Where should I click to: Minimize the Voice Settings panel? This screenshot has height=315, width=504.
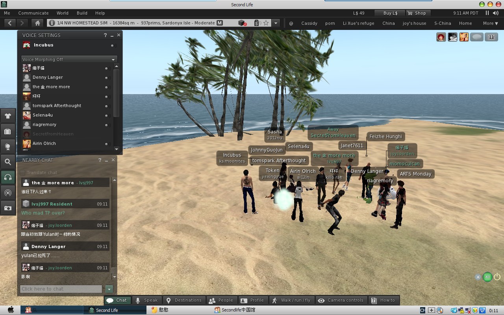pos(112,35)
